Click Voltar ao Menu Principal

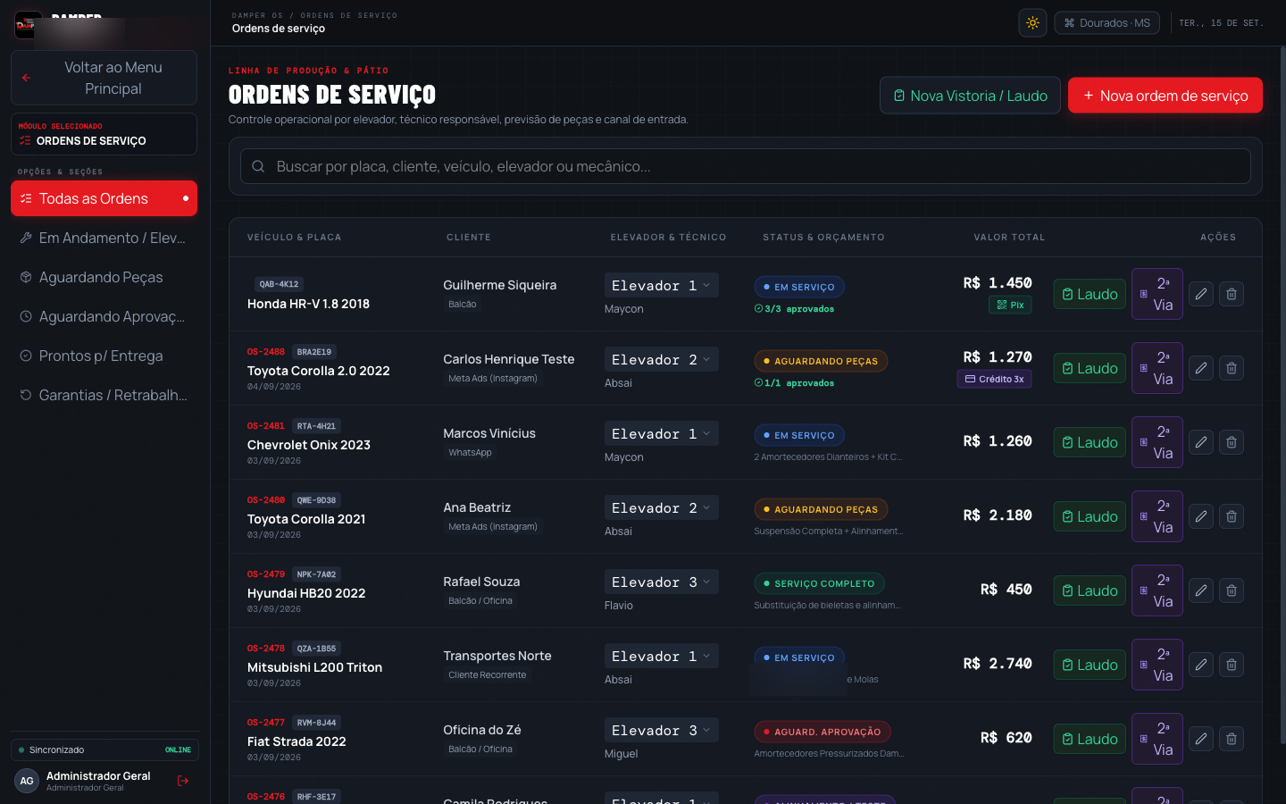pyautogui.click(x=104, y=78)
